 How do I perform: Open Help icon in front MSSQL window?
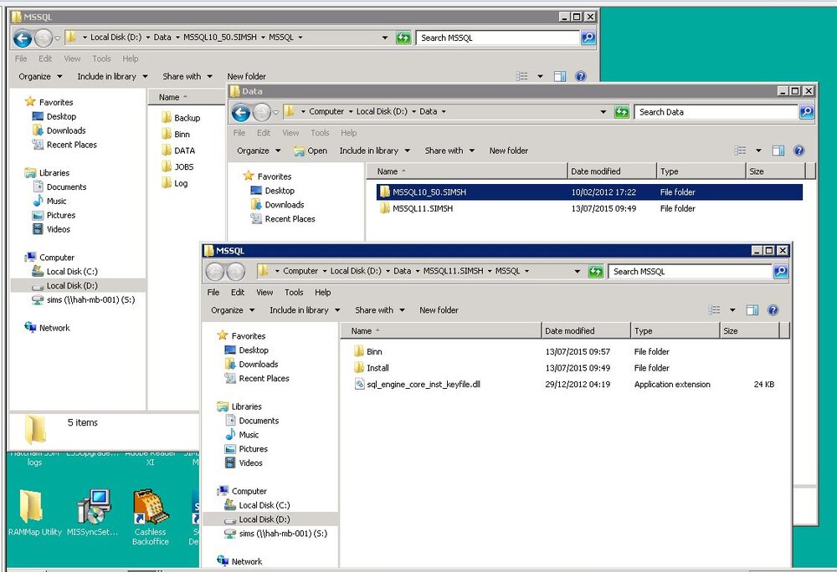click(773, 310)
